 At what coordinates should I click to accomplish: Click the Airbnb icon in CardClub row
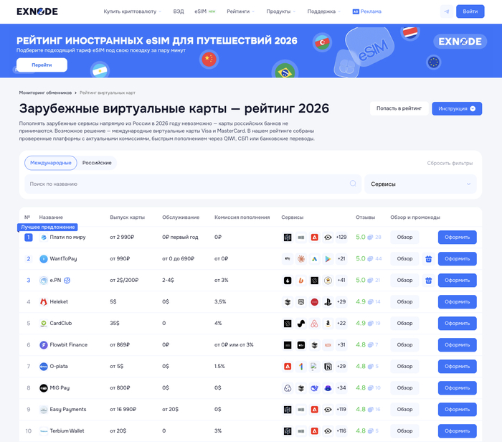point(314,323)
